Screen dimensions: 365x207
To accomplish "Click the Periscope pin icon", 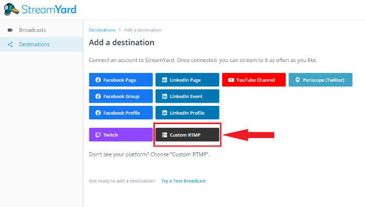I will click(x=298, y=80).
